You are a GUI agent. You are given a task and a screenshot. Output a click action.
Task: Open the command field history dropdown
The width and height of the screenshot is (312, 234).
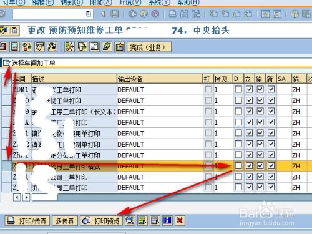pyautogui.click(x=89, y=14)
